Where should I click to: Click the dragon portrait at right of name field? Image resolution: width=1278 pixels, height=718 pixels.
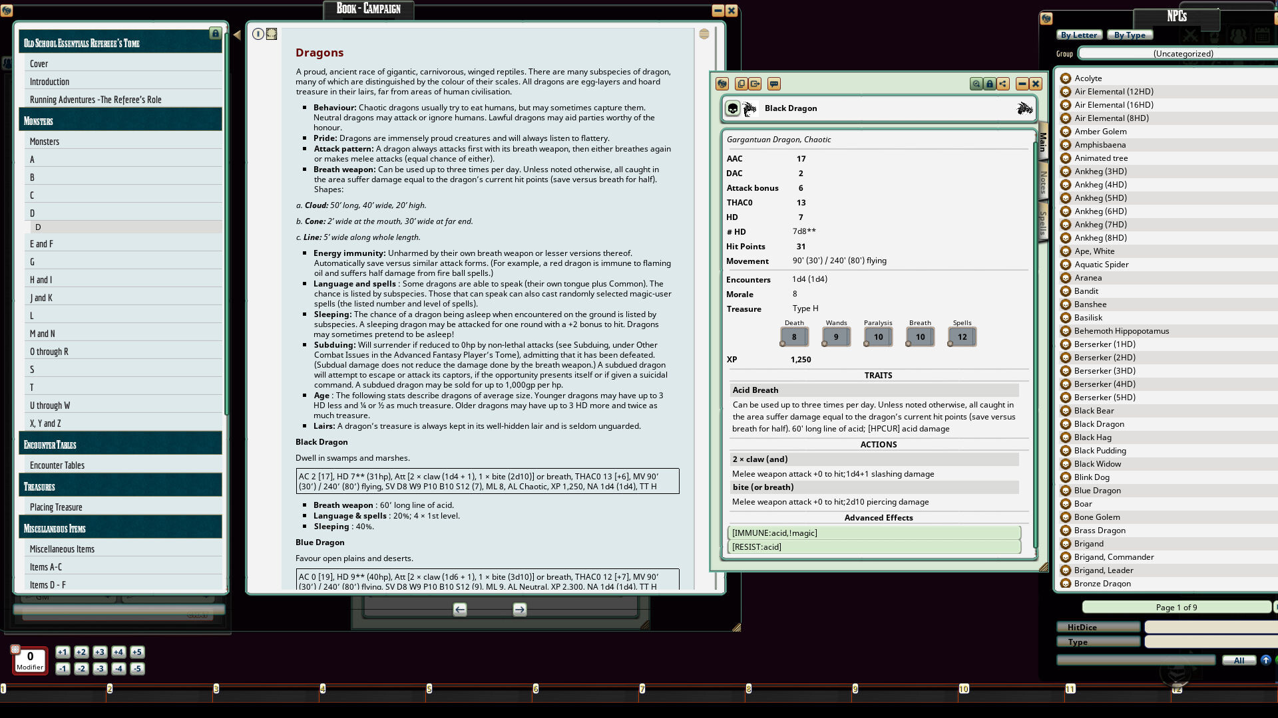[x=1024, y=108]
